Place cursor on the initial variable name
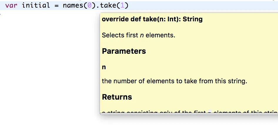 (36, 5)
